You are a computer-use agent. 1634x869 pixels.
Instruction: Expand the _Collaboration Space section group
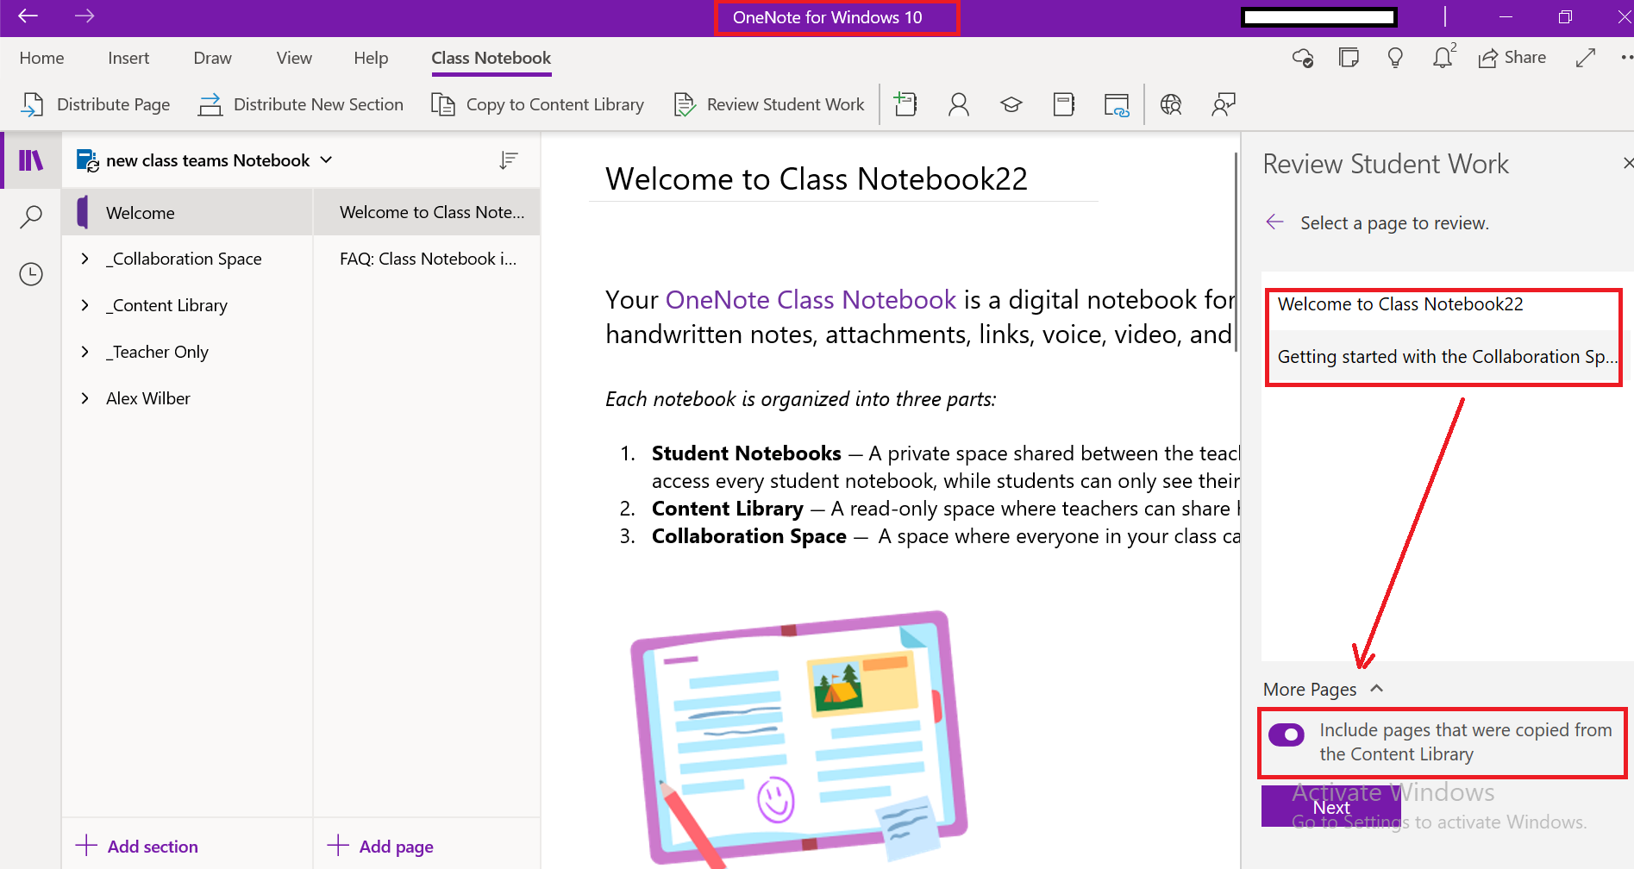[x=85, y=259]
